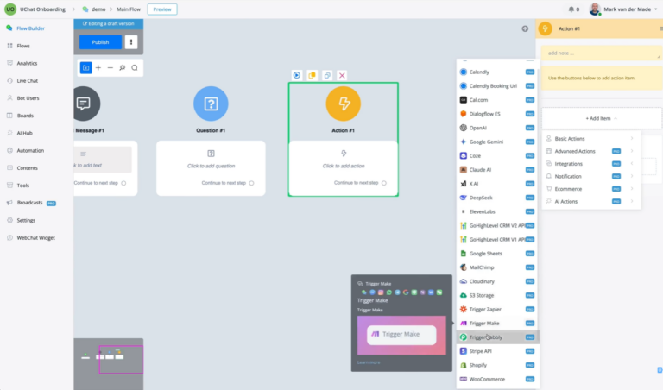Select ElevenLabs integration
Image resolution: width=663 pixels, height=390 pixels.
(x=497, y=211)
